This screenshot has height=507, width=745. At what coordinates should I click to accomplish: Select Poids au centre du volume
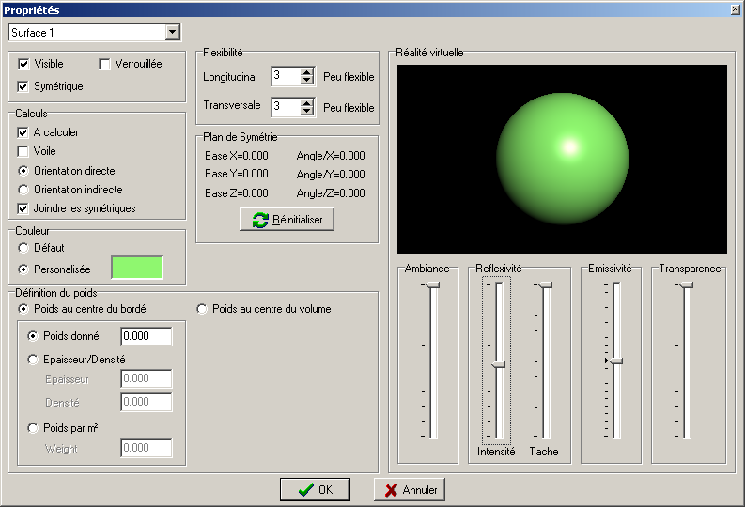(x=202, y=309)
